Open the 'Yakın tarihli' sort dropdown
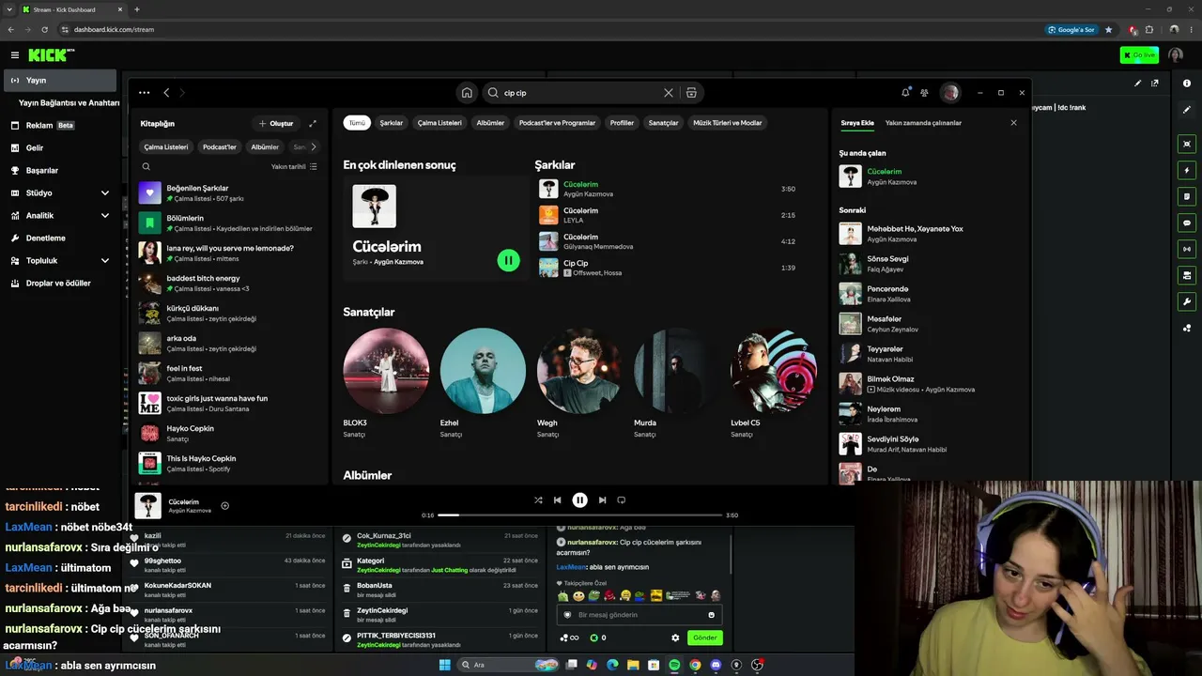The height and width of the screenshot is (676, 1202). pyautogui.click(x=294, y=166)
